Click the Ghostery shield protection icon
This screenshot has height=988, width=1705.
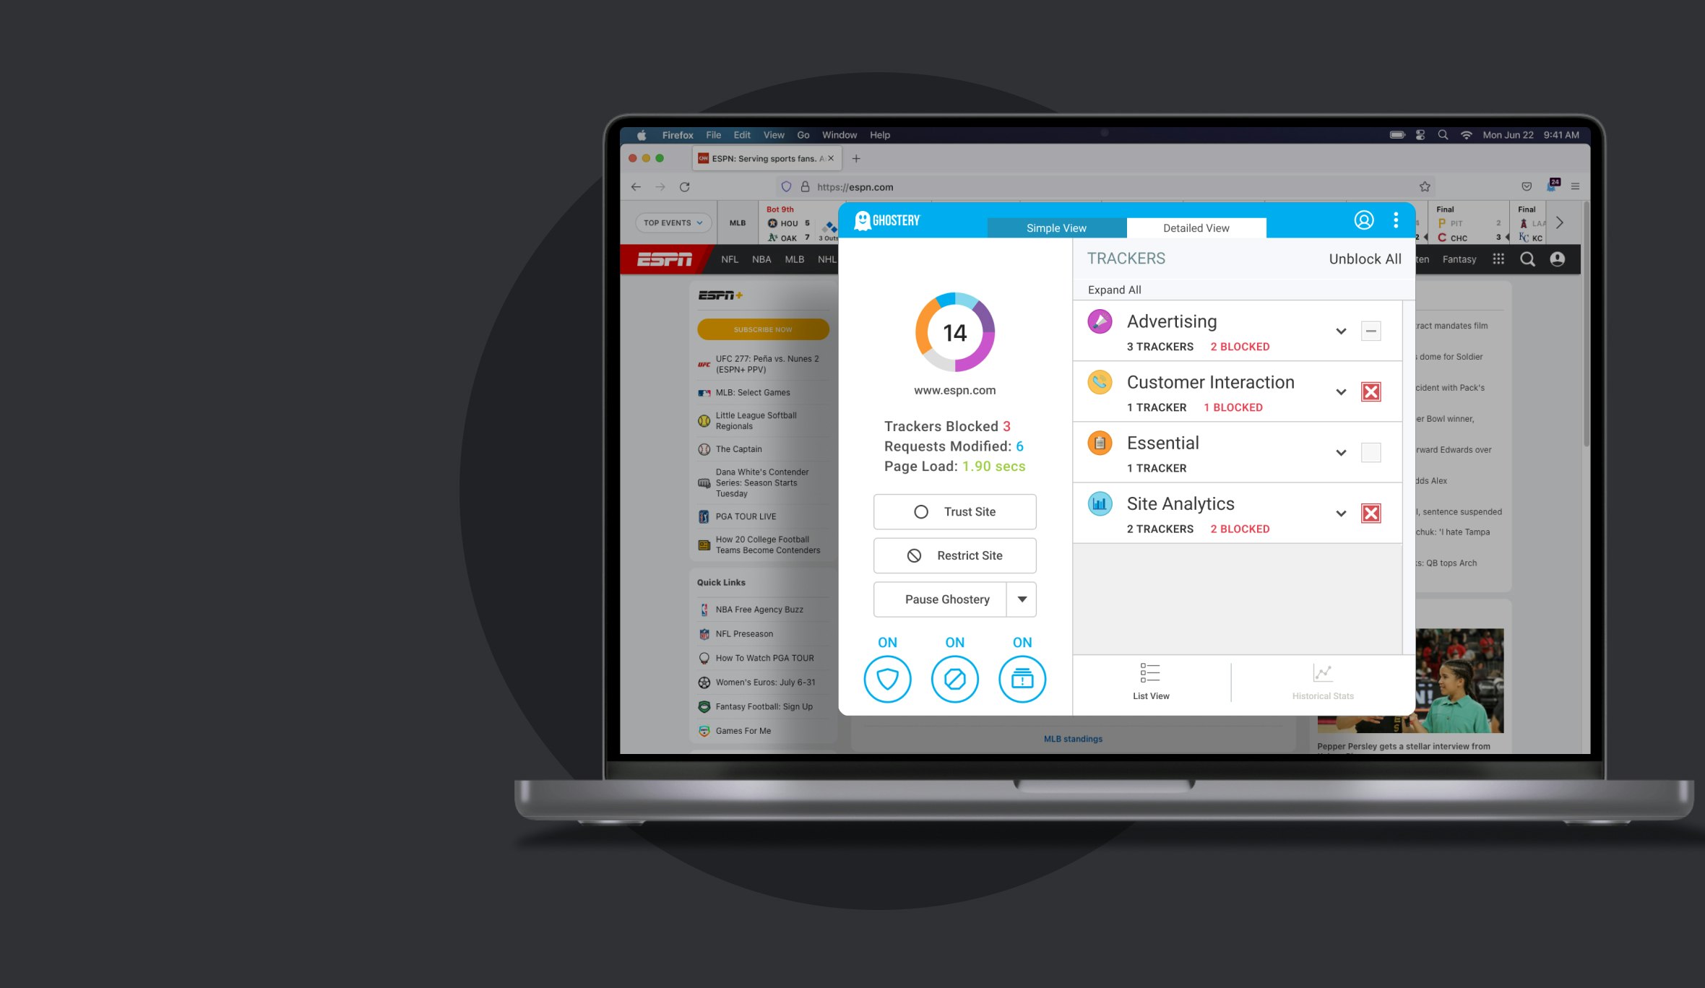tap(887, 679)
